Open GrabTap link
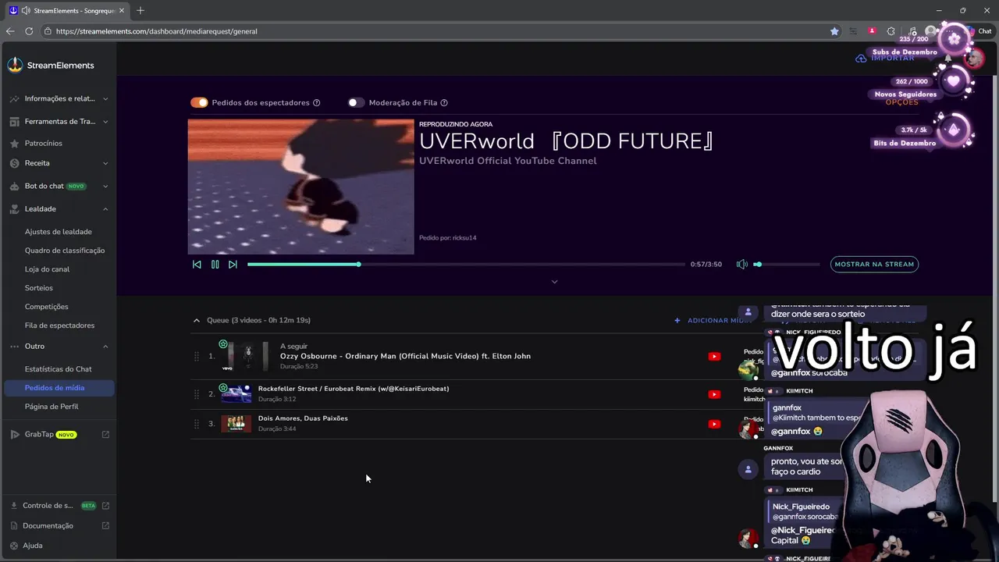This screenshot has height=562, width=999. [x=39, y=435]
